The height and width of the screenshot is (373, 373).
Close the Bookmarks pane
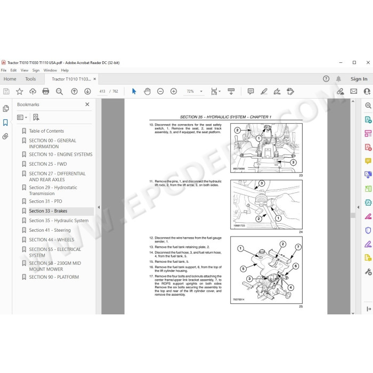click(87, 104)
